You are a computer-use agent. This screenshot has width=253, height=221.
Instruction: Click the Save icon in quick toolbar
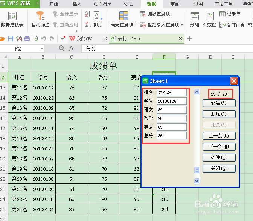[11, 39]
